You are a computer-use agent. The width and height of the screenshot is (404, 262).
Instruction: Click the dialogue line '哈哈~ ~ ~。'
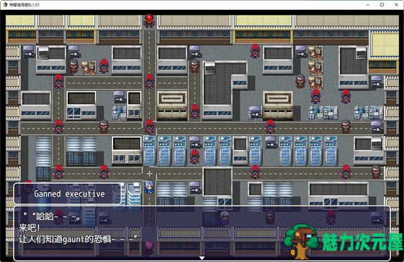pos(52,217)
